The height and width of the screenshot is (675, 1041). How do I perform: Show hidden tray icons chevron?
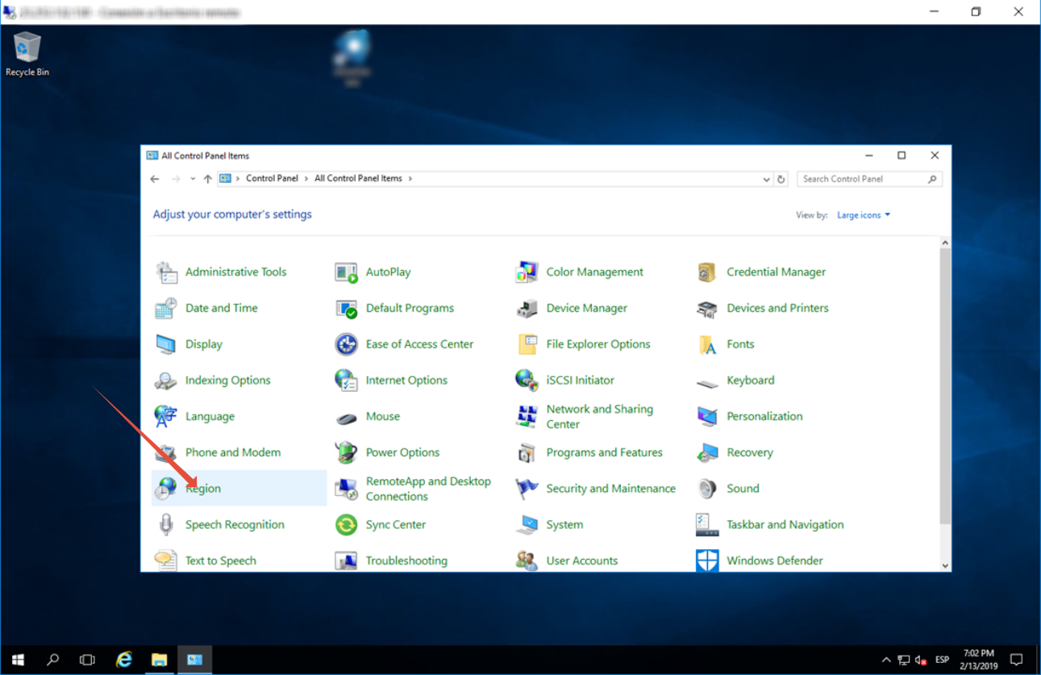point(886,660)
